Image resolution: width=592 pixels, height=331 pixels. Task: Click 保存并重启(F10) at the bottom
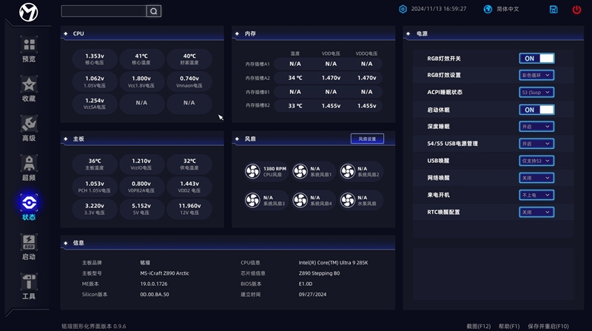pos(548,326)
